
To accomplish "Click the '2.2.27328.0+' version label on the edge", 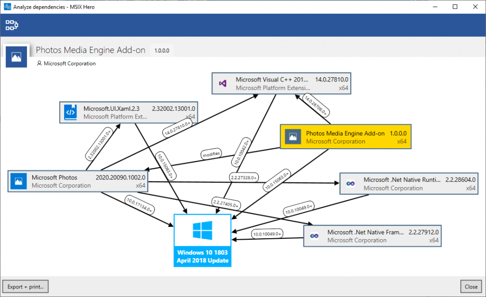I will 243,177.
